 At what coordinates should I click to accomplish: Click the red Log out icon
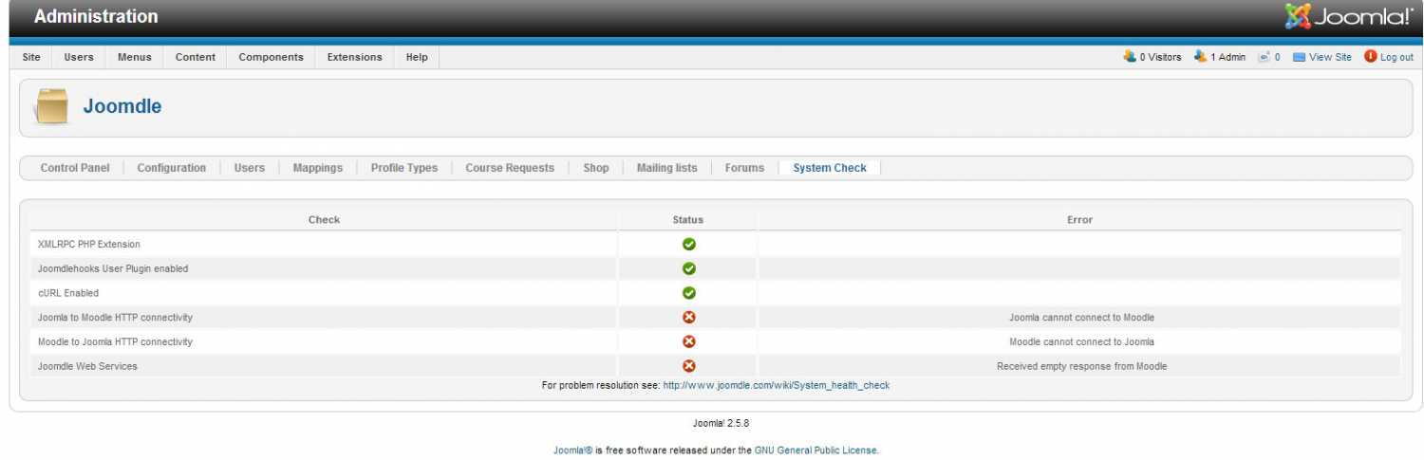pyautogui.click(x=1370, y=57)
